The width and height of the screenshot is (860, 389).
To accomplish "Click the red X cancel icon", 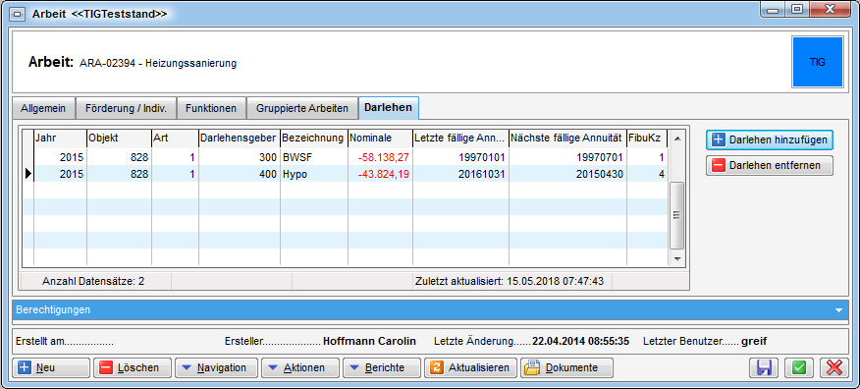I will point(834,367).
